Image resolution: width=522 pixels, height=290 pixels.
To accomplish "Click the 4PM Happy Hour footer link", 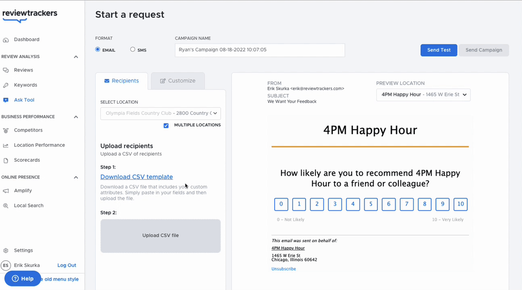I will pyautogui.click(x=288, y=248).
